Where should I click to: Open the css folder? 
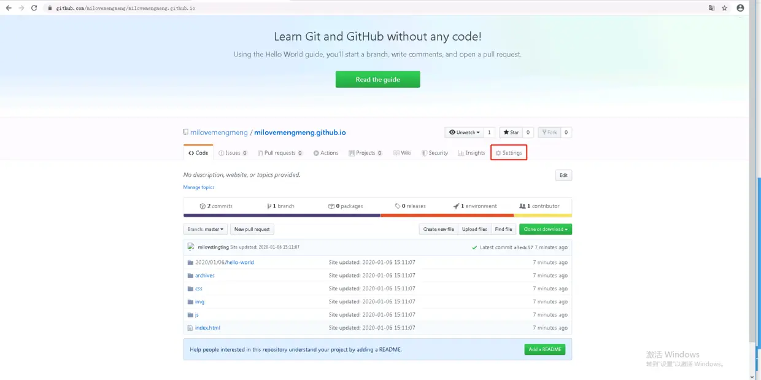[x=199, y=289]
